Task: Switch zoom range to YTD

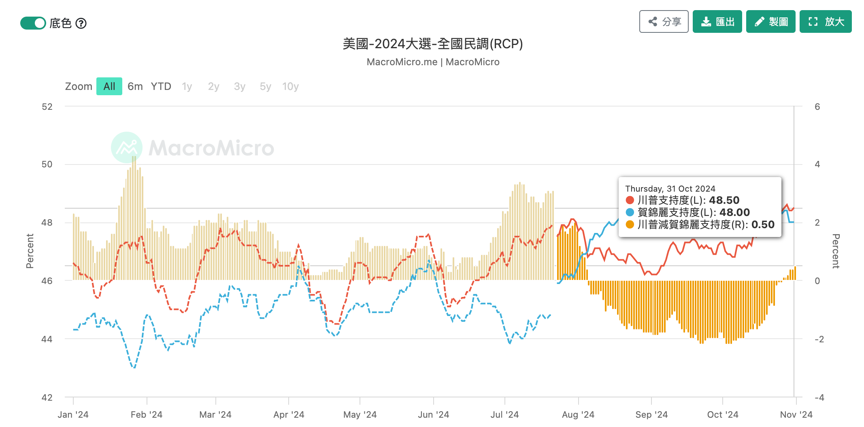Action: point(161,86)
